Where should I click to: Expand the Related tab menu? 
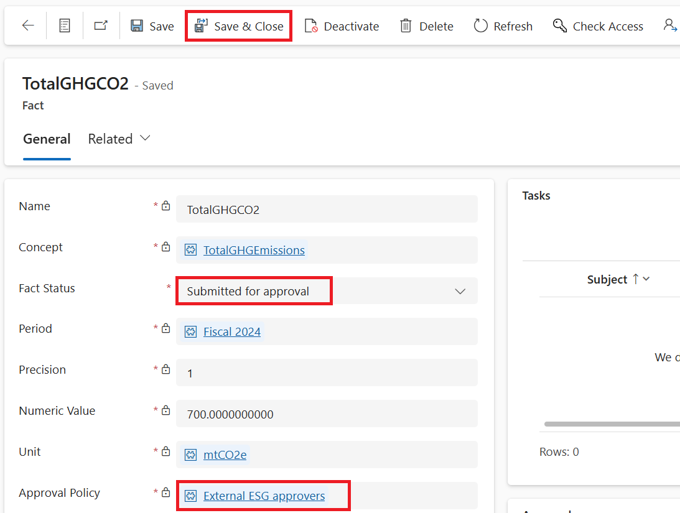pyautogui.click(x=119, y=139)
